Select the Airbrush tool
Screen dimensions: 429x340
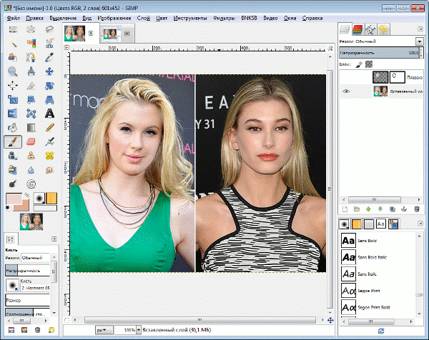49,142
